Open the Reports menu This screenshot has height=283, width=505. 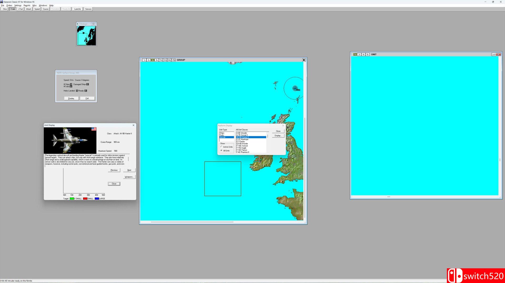tap(27, 5)
